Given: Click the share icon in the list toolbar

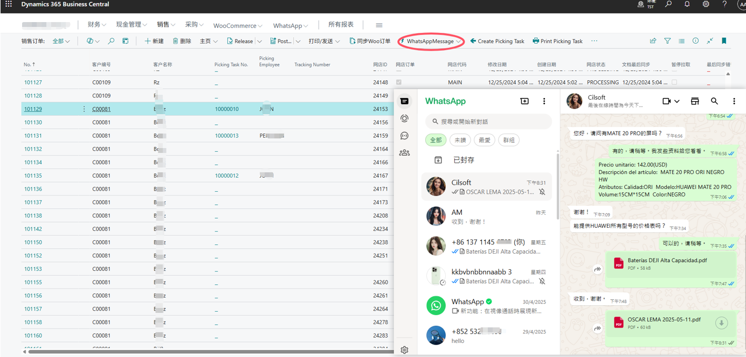Looking at the screenshot, I should (653, 41).
